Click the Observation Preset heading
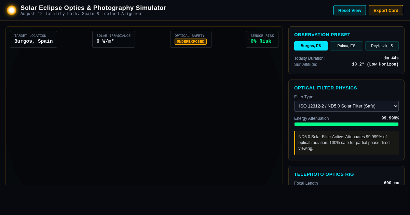Image resolution: width=410 pixels, height=215 pixels. coord(322,35)
